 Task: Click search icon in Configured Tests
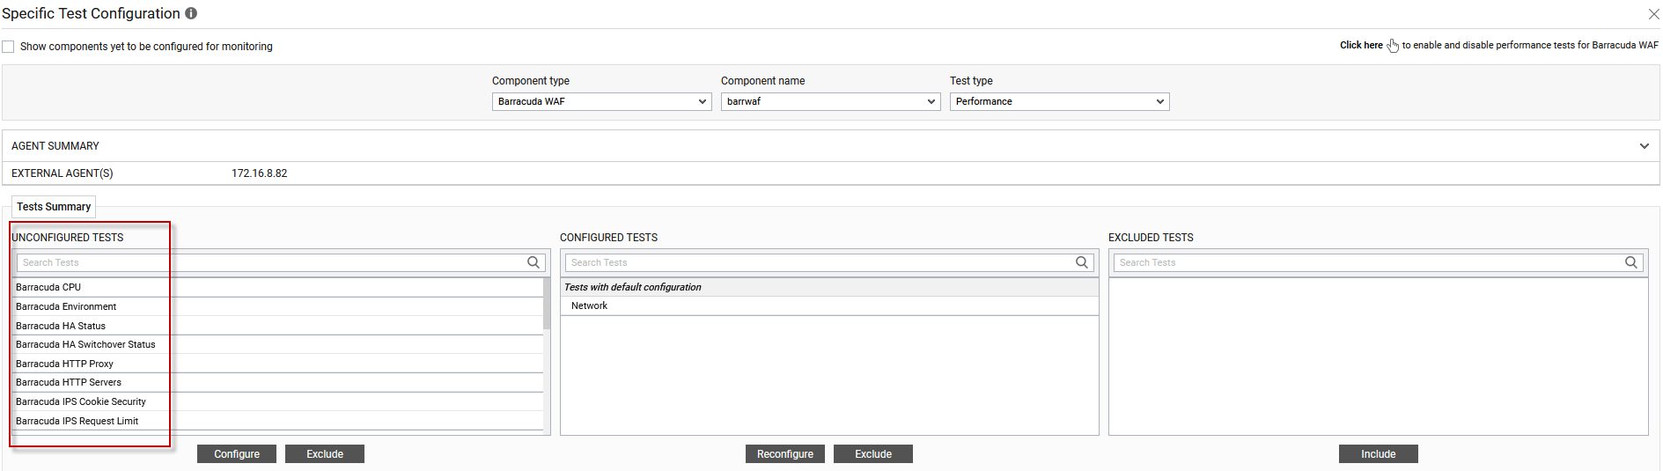tap(1081, 262)
